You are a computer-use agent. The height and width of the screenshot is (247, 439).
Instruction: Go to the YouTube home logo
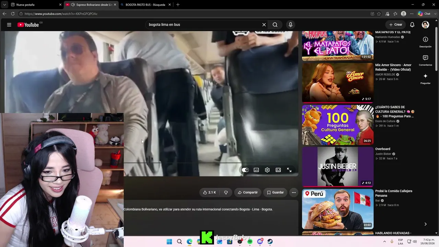(28, 25)
